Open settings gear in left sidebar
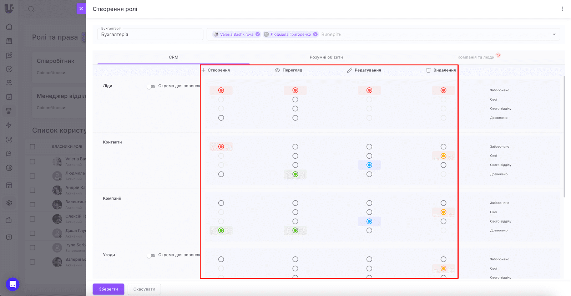This screenshot has width=571, height=296. click(x=9, y=203)
